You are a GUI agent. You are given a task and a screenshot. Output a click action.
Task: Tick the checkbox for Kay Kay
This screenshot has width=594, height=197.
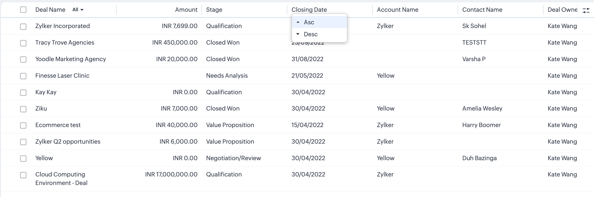[23, 93]
